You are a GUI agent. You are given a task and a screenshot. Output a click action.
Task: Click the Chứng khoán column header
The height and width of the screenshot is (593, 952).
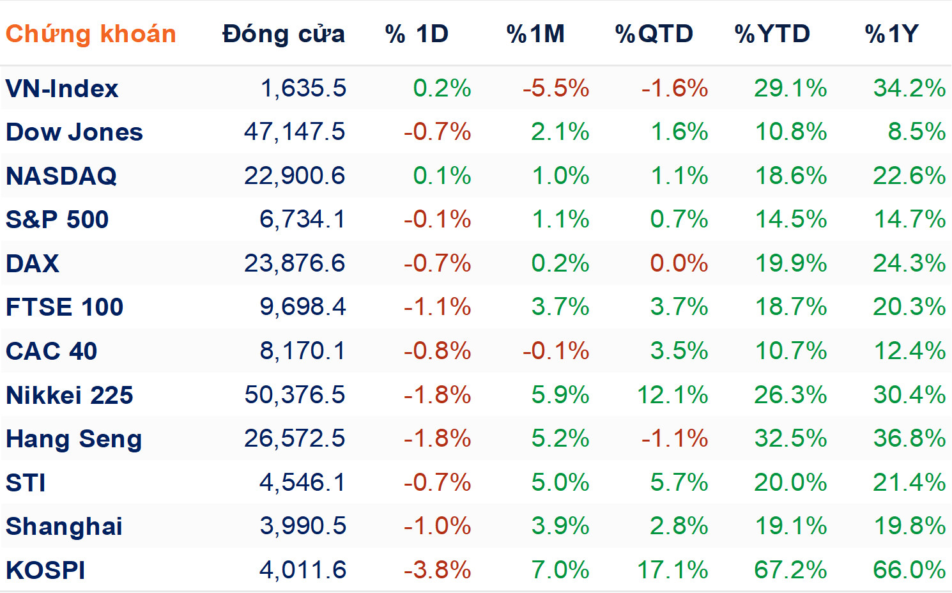tap(91, 34)
